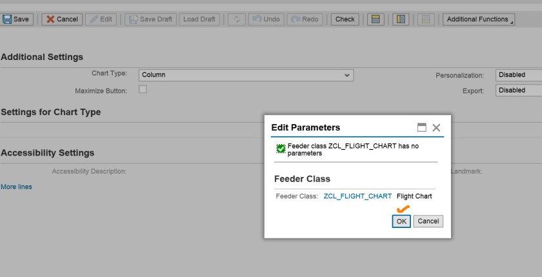Maximize the Edit Parameters dialog
Screen dimensions: 542x277
421,128
